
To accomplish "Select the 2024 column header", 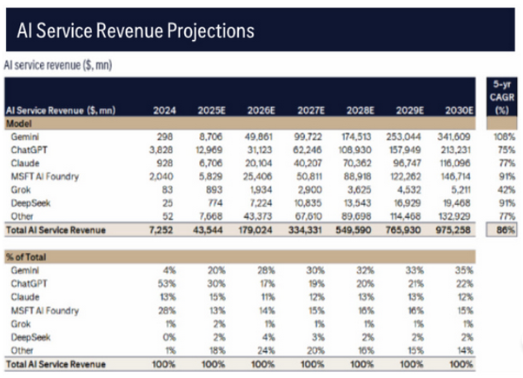I will [x=165, y=110].
